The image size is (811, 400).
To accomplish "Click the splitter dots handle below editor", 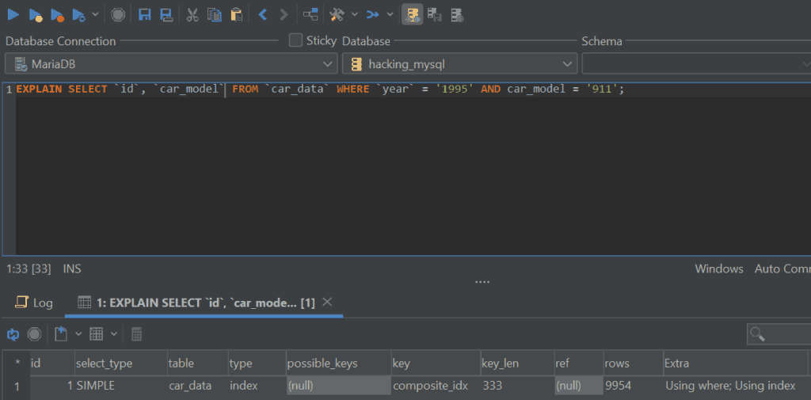I will 482,283.
